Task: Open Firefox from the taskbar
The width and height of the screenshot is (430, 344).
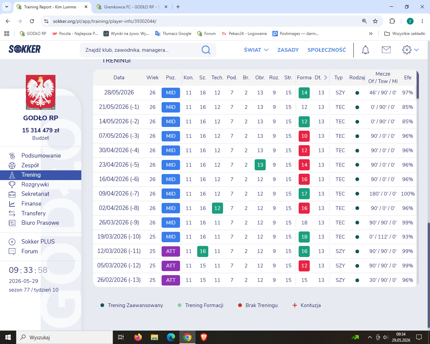Action: click(138, 337)
